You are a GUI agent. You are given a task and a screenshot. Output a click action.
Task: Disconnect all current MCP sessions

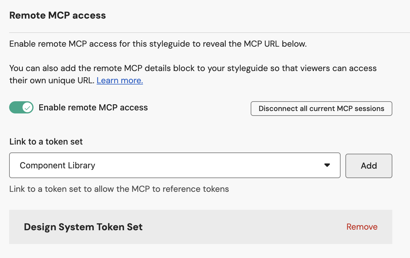[321, 109]
